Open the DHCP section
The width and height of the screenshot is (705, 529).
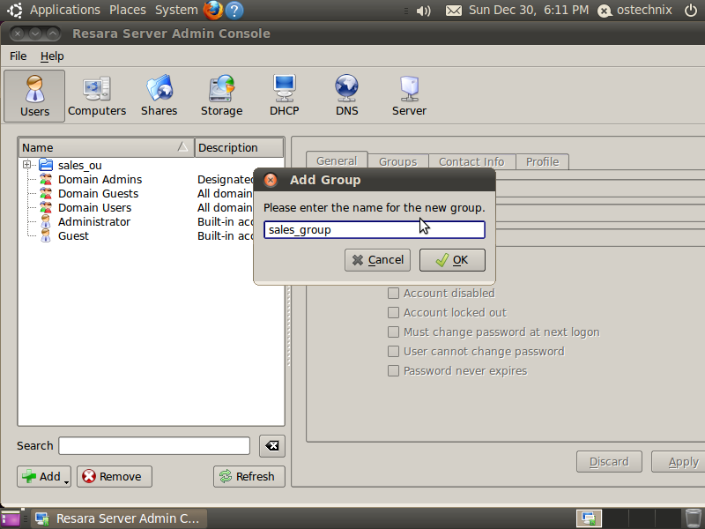click(284, 96)
